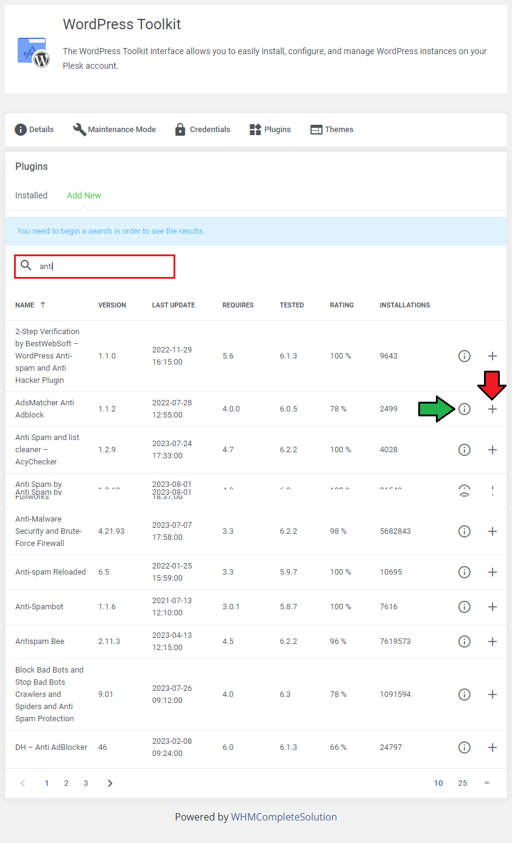Click plugin name 'DH – Anti AdBlocker'
The image size is (512, 843).
51,747
